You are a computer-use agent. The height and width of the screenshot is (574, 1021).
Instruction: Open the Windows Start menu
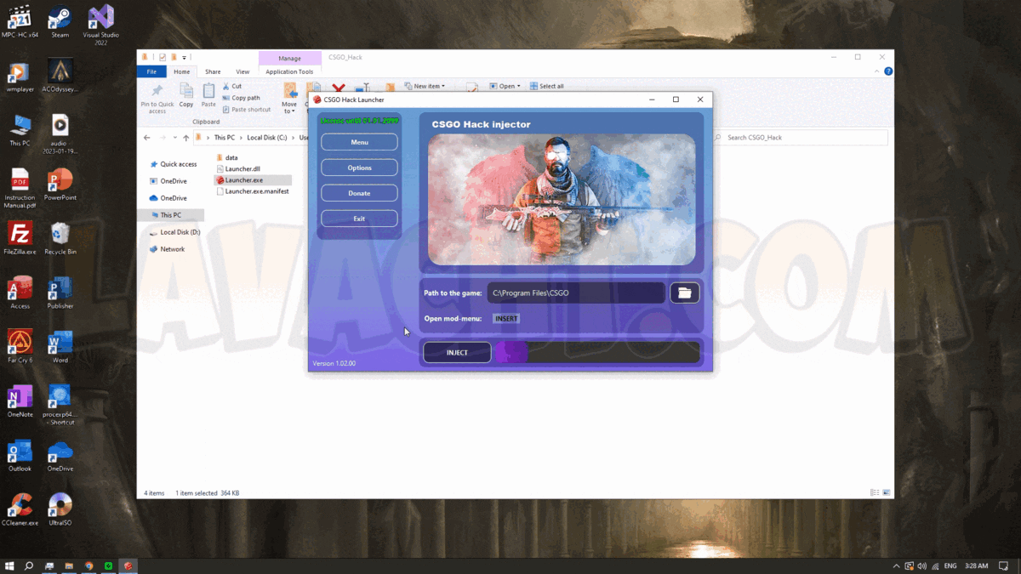[x=9, y=565]
